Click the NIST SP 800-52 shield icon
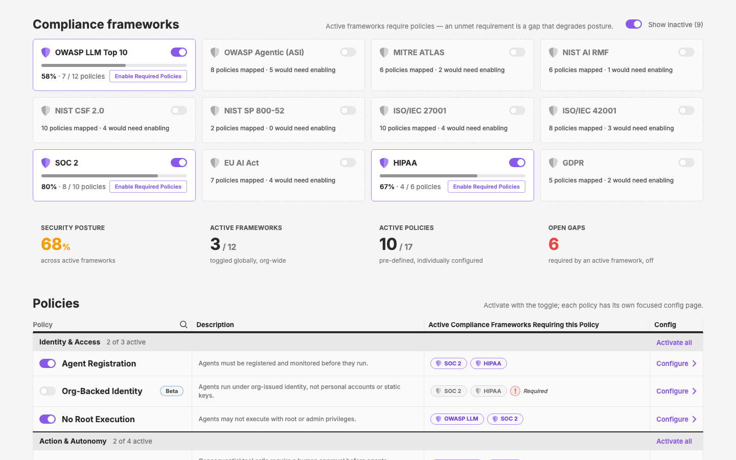736x460 pixels. (x=215, y=110)
